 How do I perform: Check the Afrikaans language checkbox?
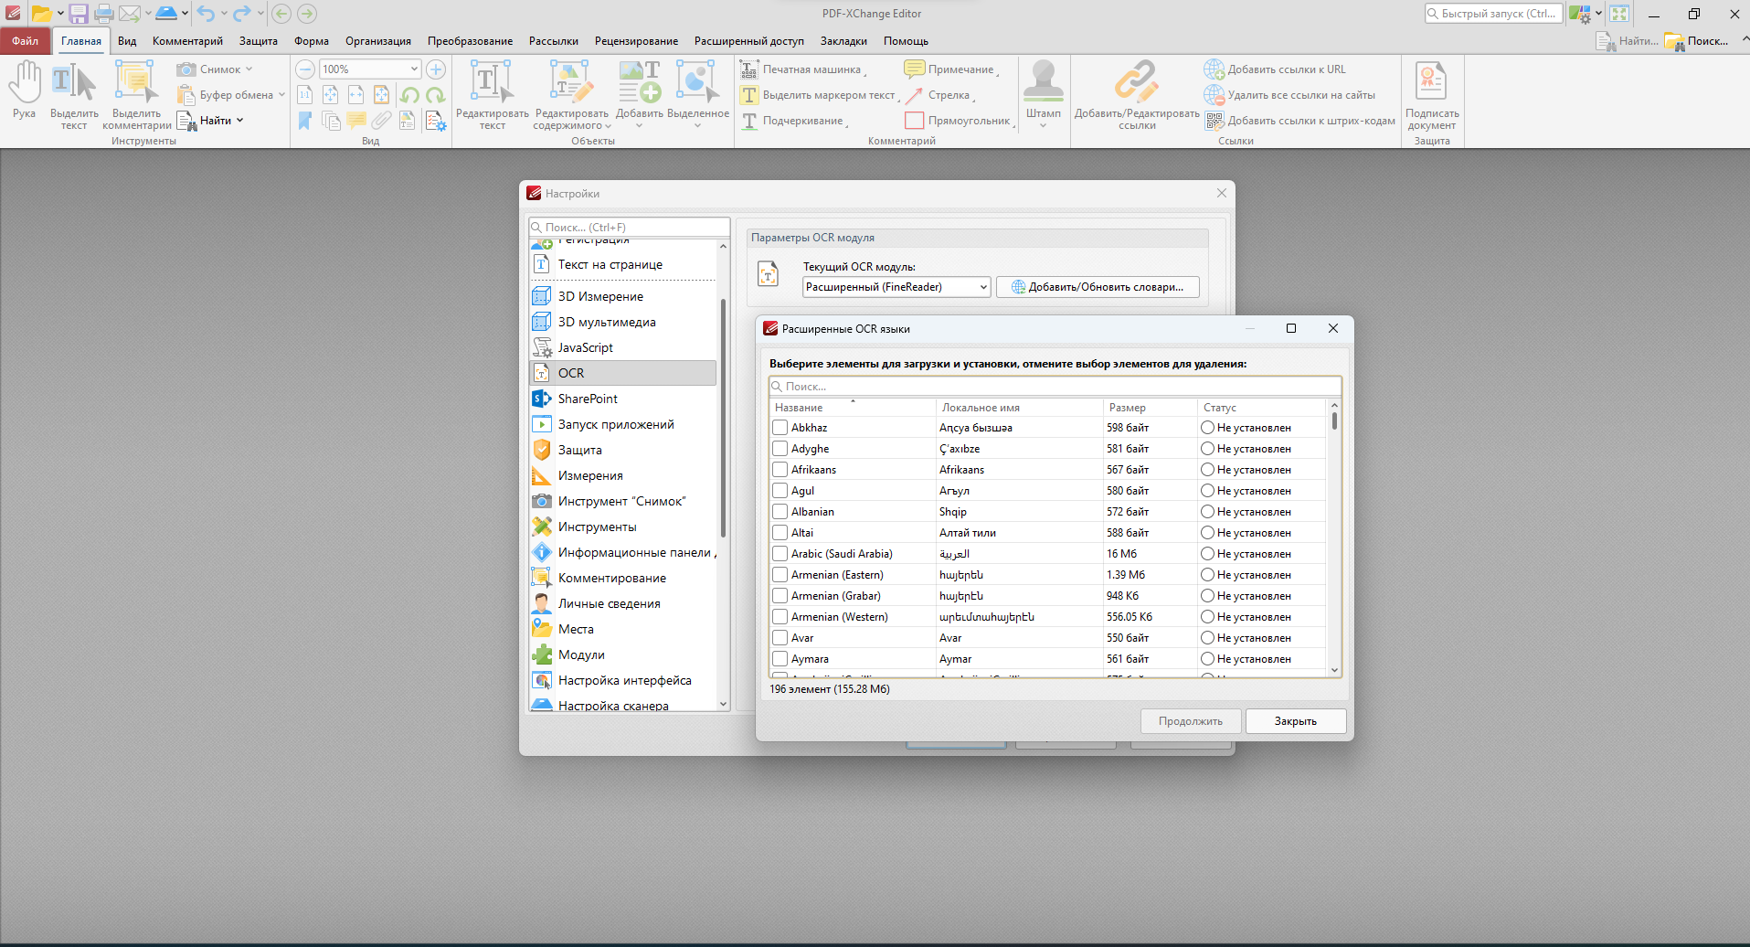[780, 470]
